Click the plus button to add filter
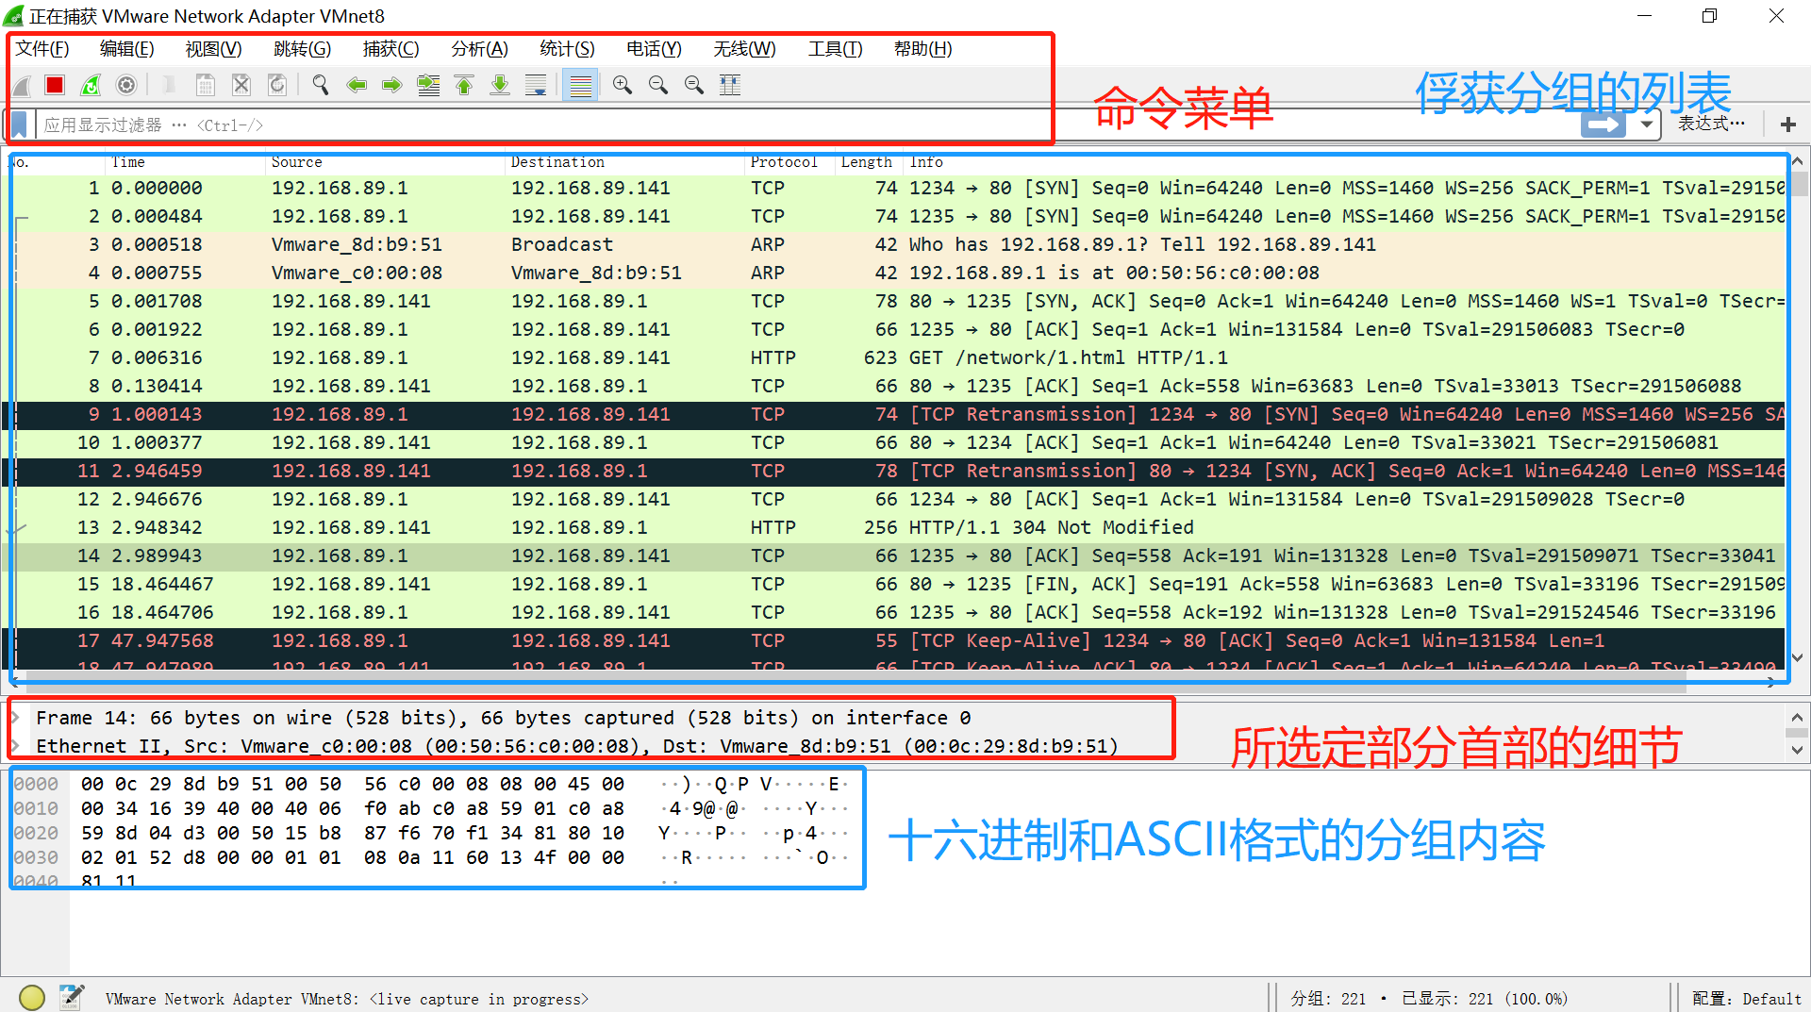 click(1787, 124)
